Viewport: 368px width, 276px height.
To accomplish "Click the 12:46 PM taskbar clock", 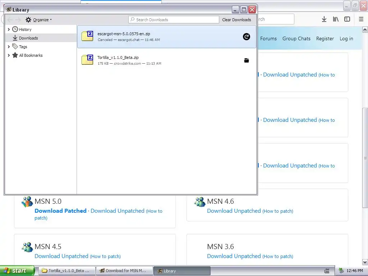I will [x=355, y=271].
